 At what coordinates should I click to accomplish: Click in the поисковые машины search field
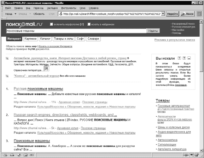pyautogui.click(x=76, y=31)
